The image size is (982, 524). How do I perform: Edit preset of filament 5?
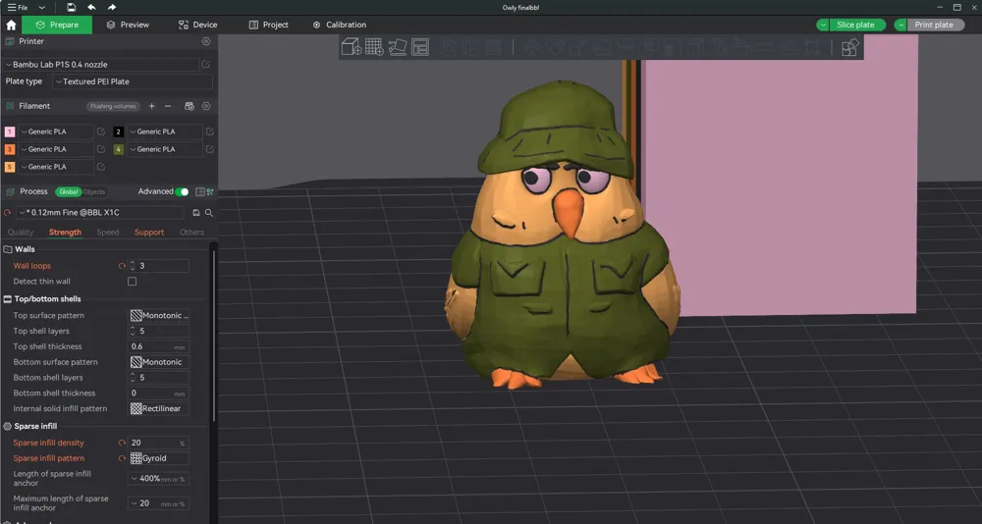click(101, 167)
